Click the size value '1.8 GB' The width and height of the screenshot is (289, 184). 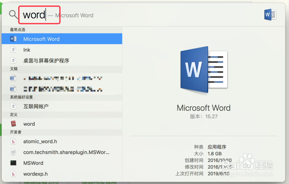coord(214,154)
